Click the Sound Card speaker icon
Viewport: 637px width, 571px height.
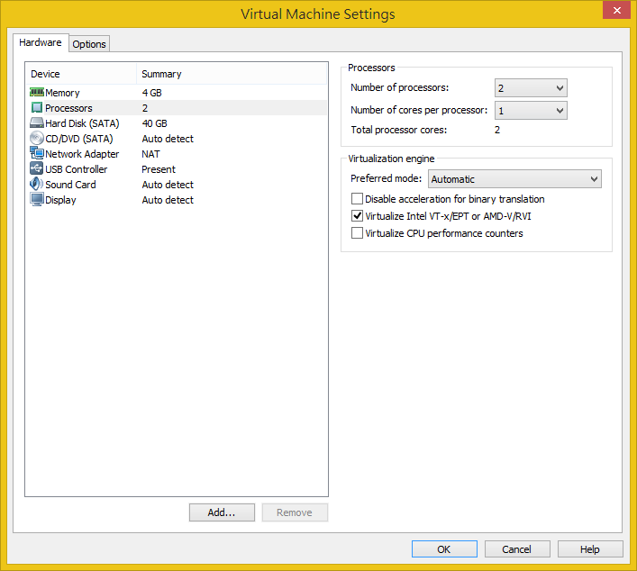pos(37,184)
